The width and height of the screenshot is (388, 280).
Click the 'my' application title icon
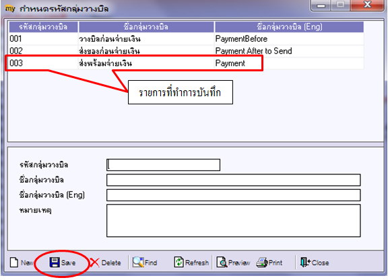tap(10, 9)
